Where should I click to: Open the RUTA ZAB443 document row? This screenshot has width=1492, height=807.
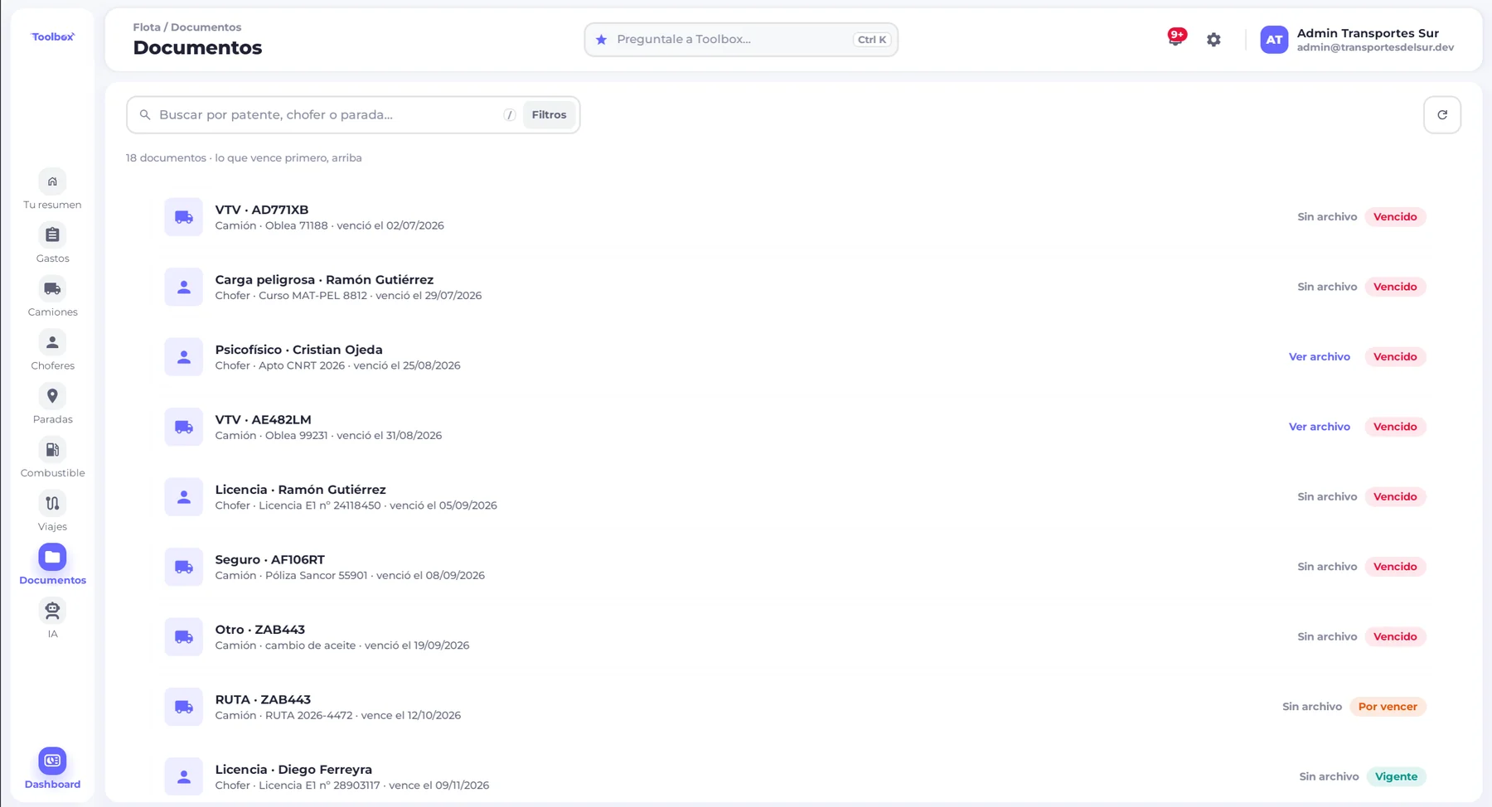[794, 707]
